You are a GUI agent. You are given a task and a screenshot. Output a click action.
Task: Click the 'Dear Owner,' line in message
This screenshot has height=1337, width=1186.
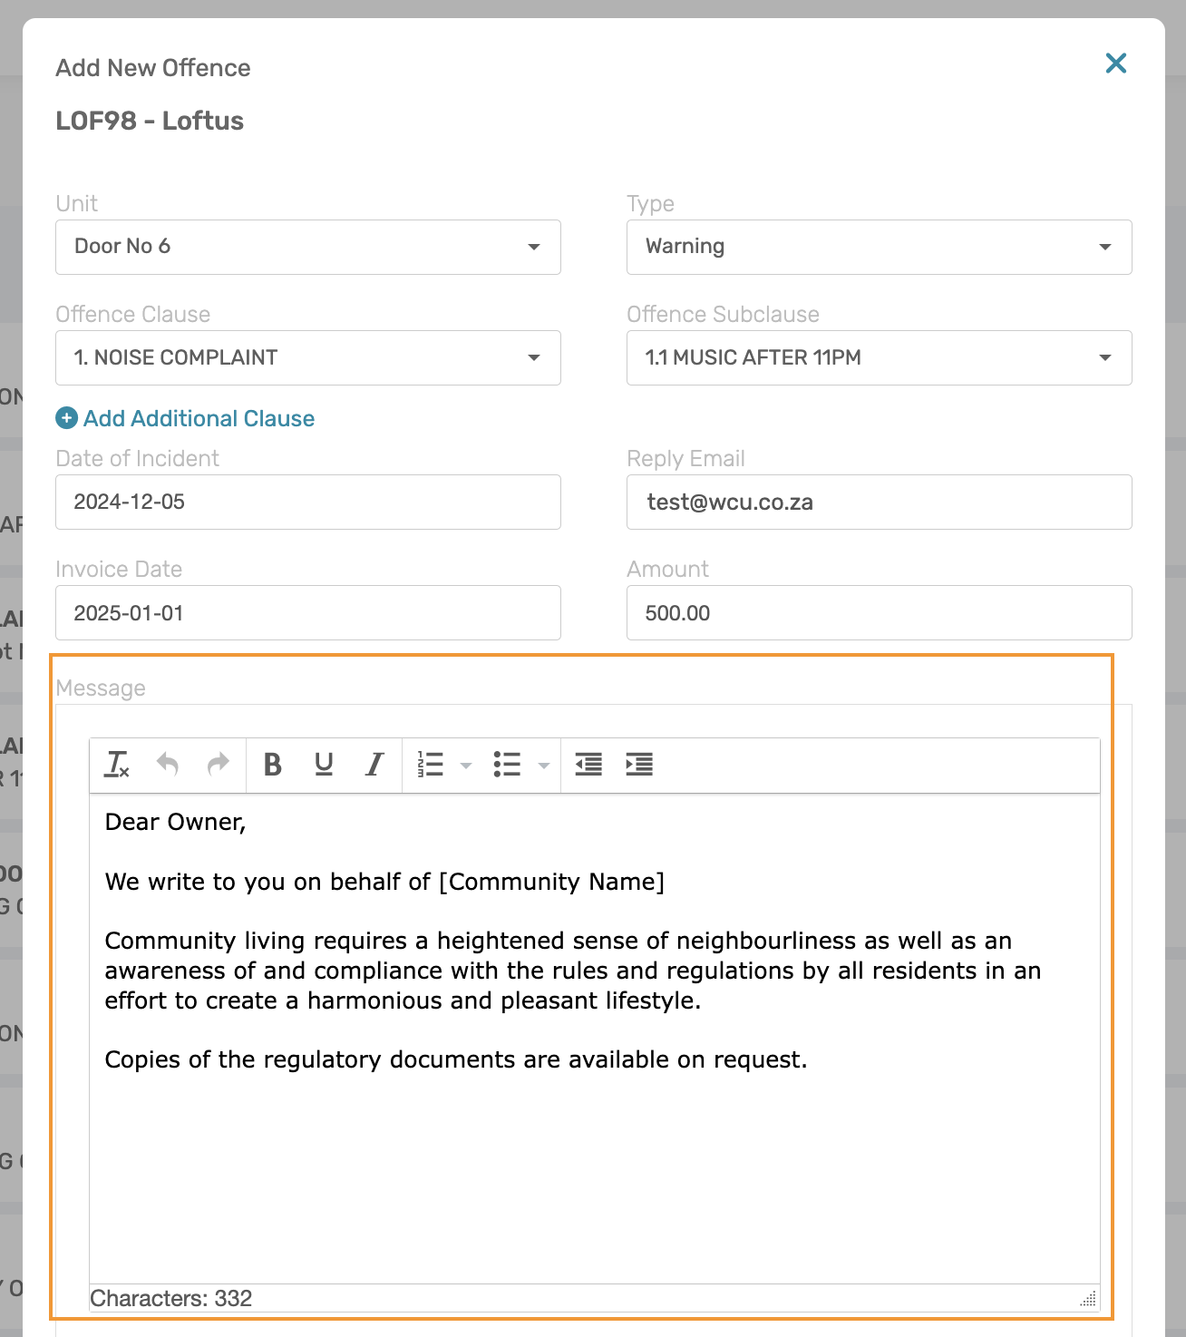click(176, 822)
